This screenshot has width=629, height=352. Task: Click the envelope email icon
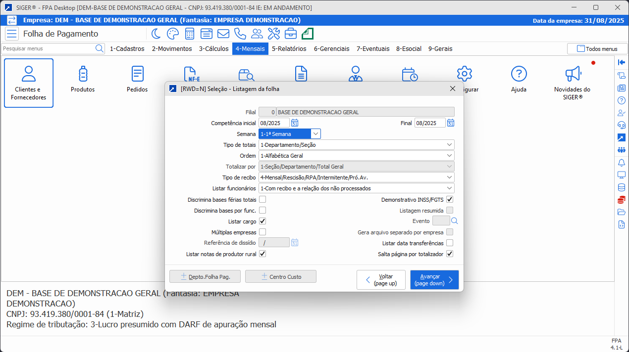pos(223,34)
